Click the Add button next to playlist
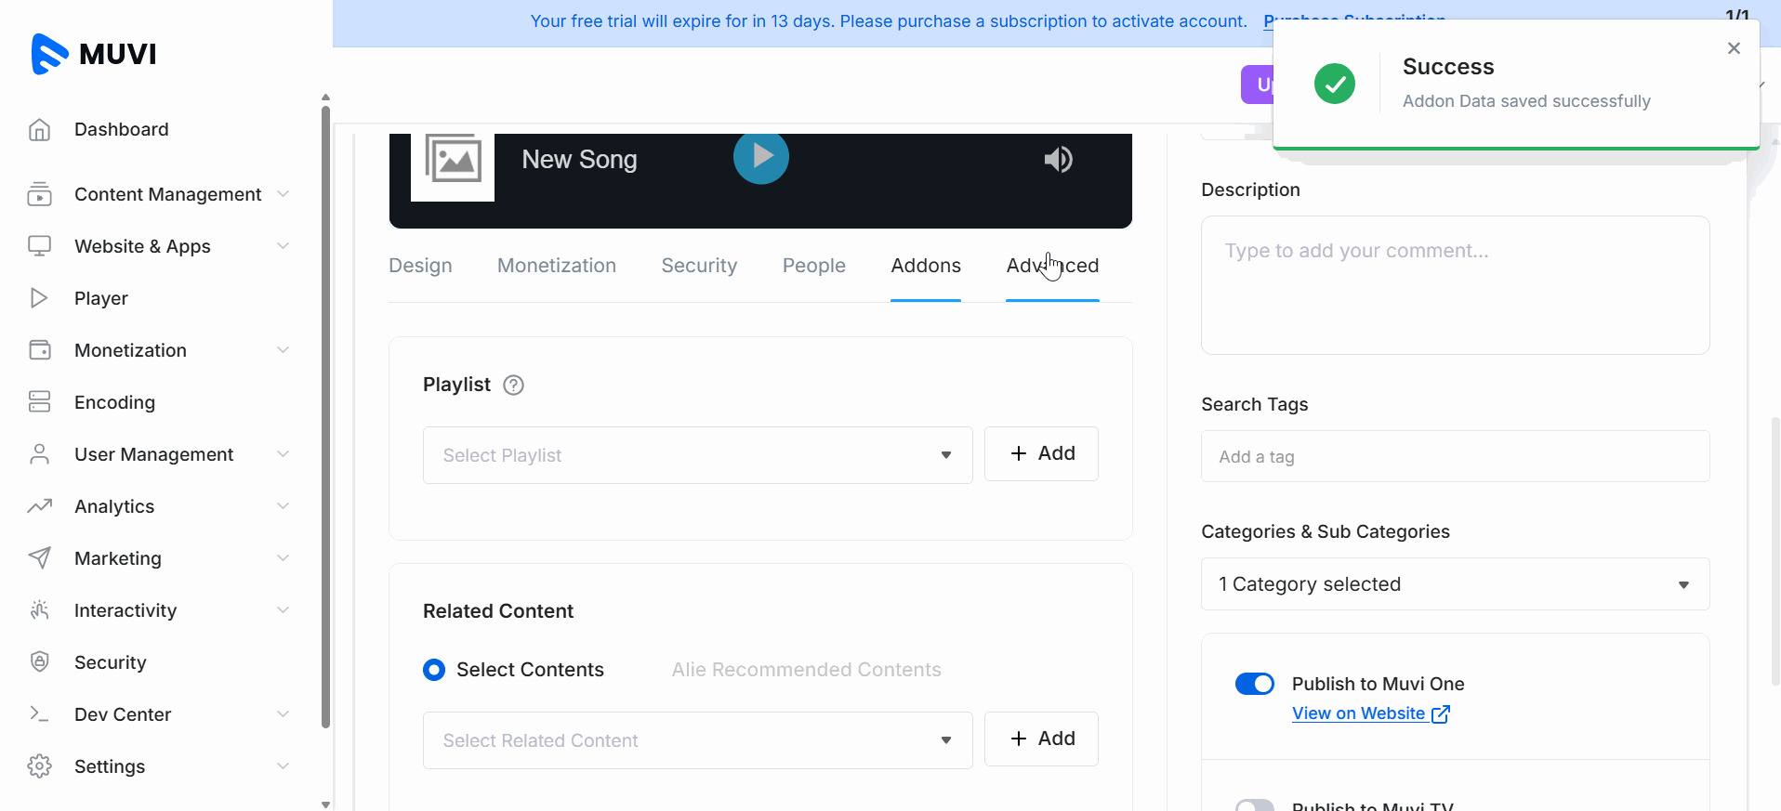This screenshot has width=1781, height=811. point(1041,453)
